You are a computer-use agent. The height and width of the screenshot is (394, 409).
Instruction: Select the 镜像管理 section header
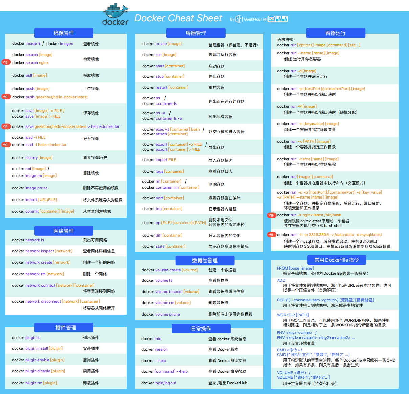64,33
